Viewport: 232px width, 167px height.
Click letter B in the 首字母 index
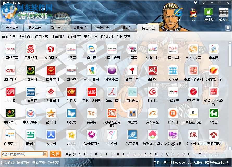(85, 154)
